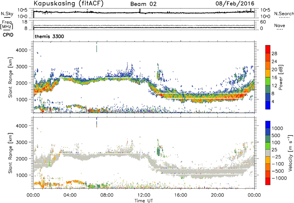
Task: Click the 'N.Search' legend label
Action: point(284,14)
